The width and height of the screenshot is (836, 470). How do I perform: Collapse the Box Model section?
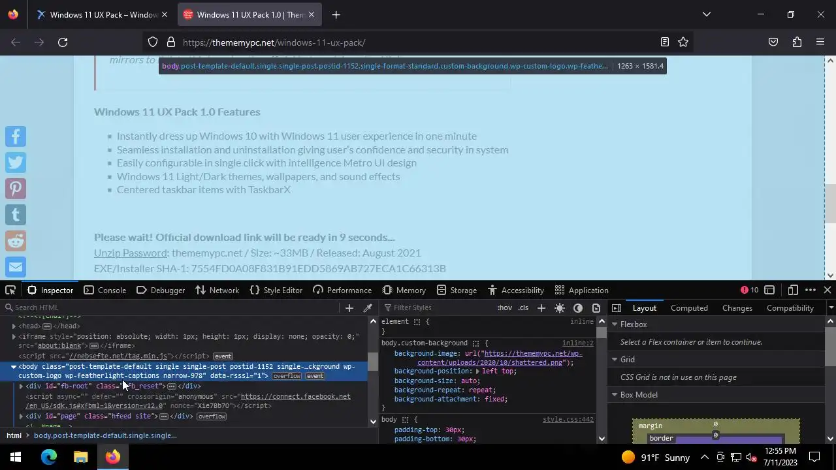[615, 395]
